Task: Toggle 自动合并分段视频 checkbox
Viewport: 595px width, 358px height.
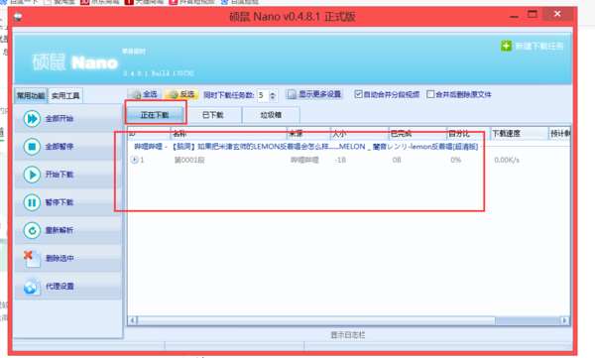Action: coord(358,94)
